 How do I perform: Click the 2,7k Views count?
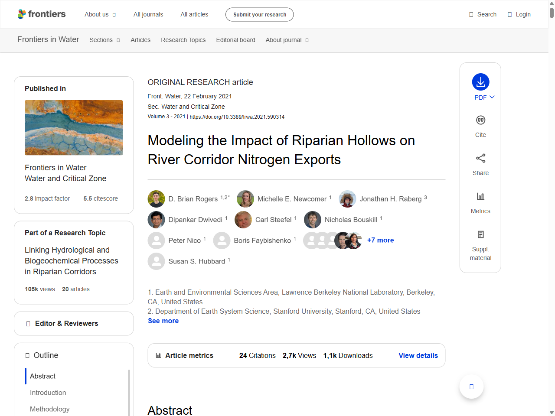(300, 355)
